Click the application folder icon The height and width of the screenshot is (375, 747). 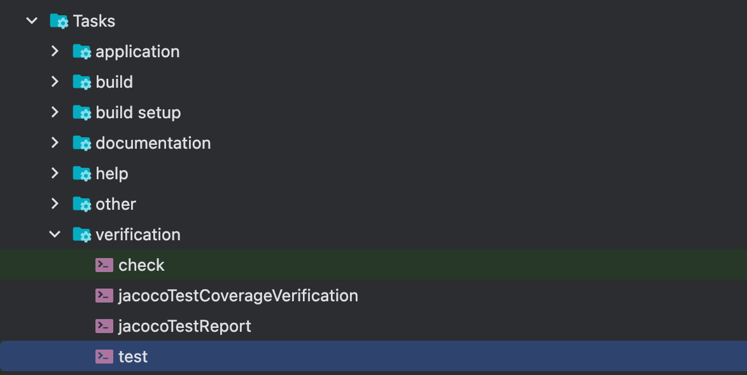click(82, 51)
